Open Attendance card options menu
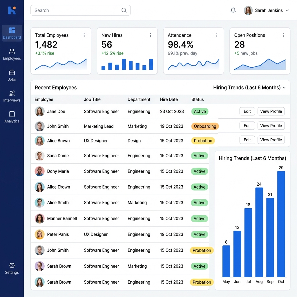 tap(217, 35)
